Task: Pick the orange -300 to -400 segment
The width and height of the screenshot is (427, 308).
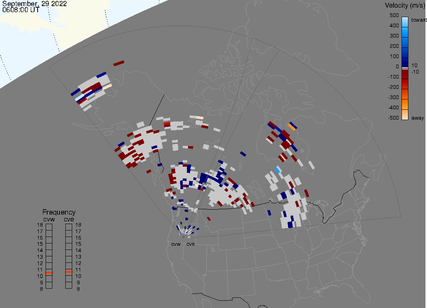Action: click(x=405, y=104)
